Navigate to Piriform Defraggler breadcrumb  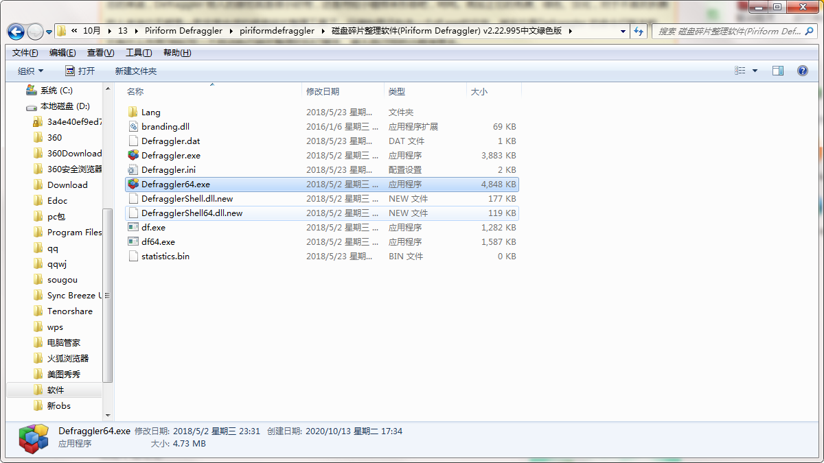pos(184,31)
